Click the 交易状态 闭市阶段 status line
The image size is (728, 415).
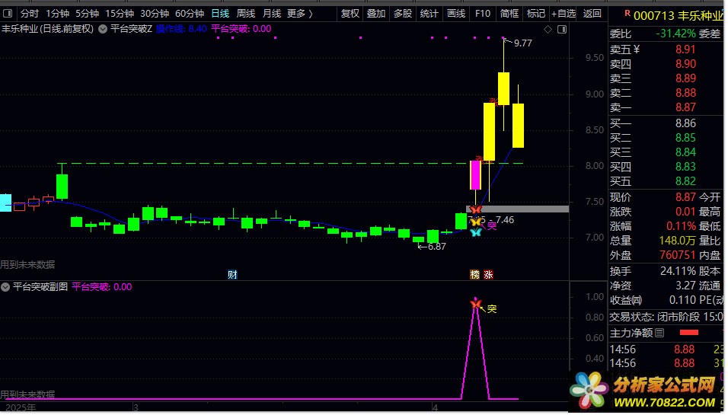click(666, 317)
